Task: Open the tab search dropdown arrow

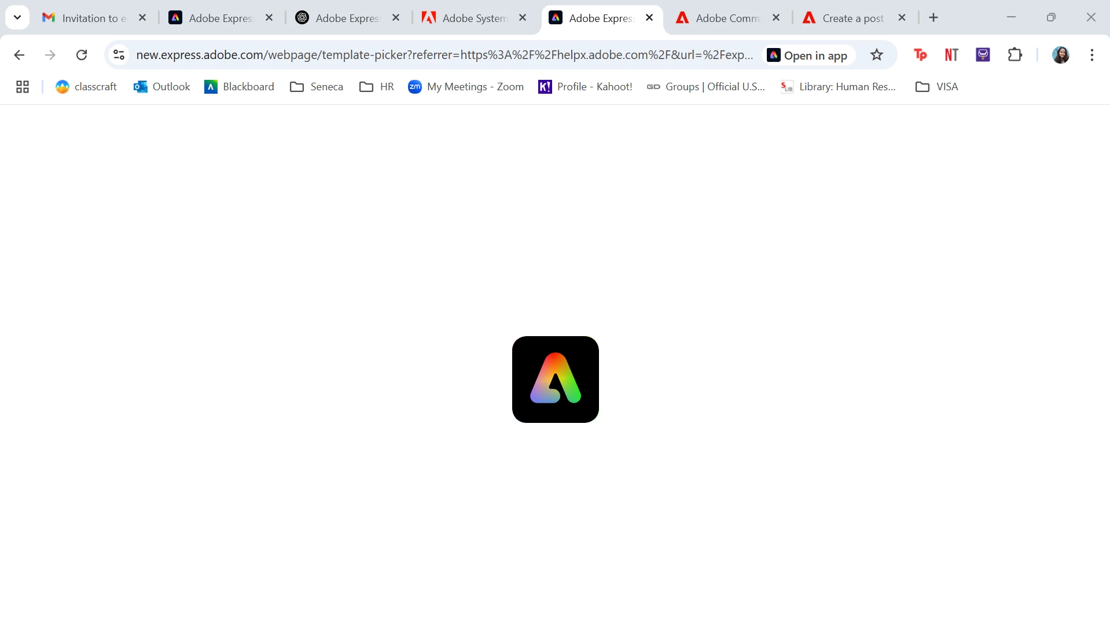Action: (17, 17)
